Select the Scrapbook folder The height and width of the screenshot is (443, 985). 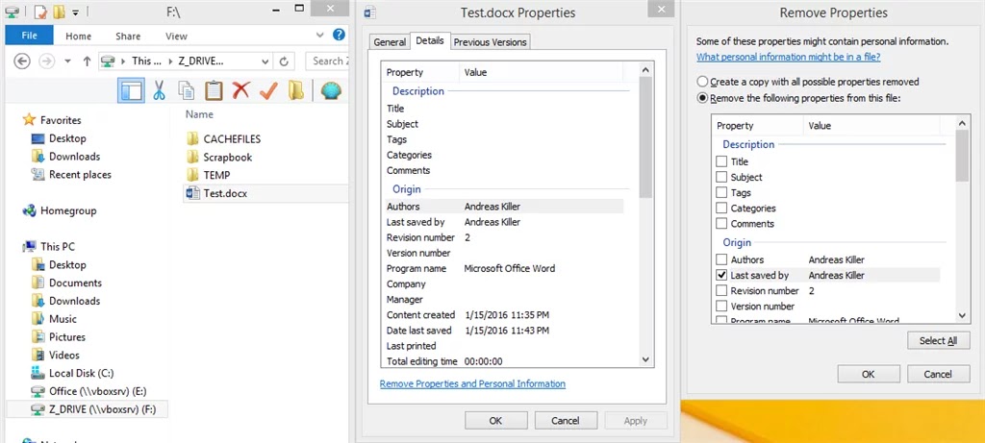pos(227,157)
